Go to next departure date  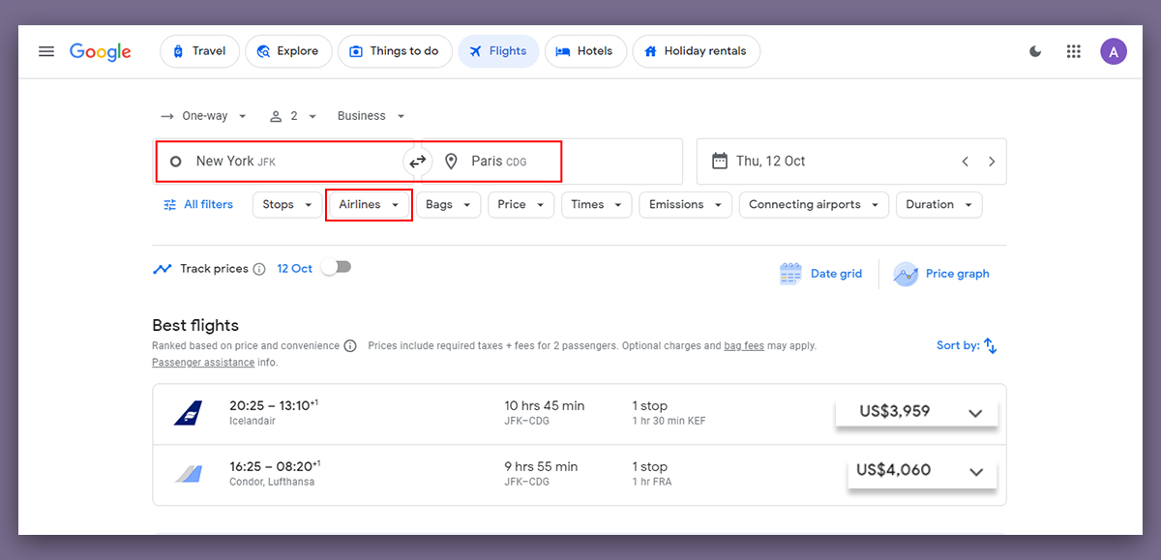click(992, 162)
